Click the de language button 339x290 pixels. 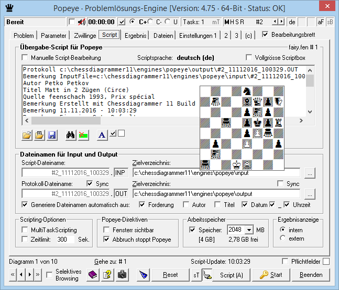tap(292, 22)
